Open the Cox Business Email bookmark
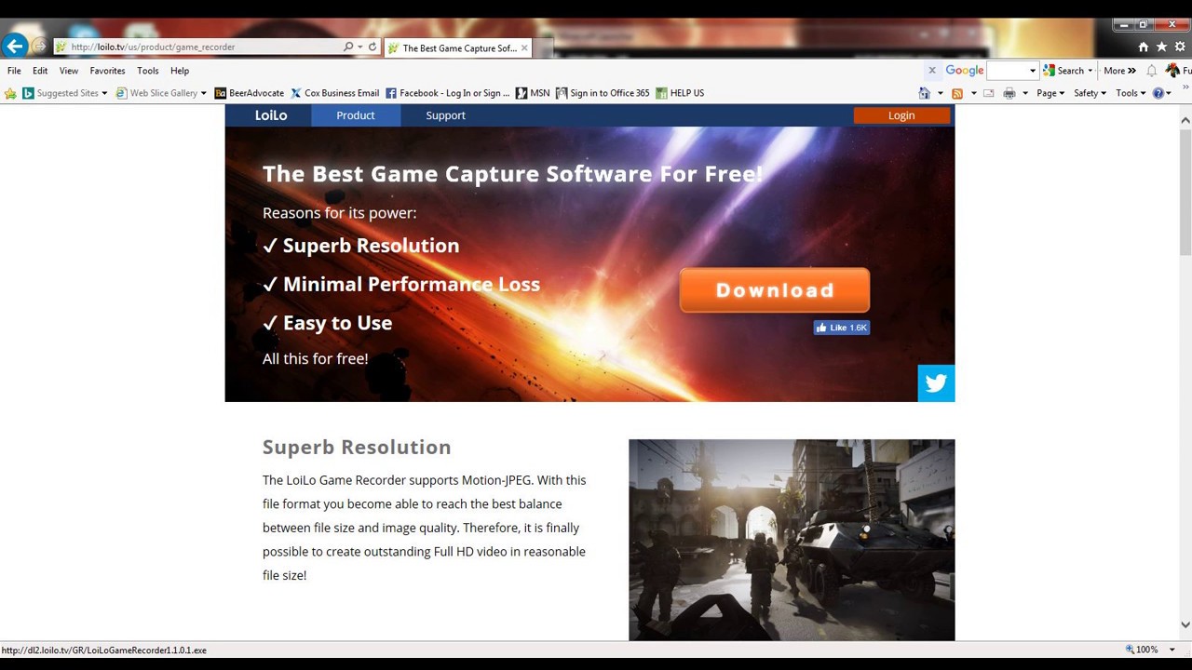The height and width of the screenshot is (670, 1192). [x=334, y=93]
